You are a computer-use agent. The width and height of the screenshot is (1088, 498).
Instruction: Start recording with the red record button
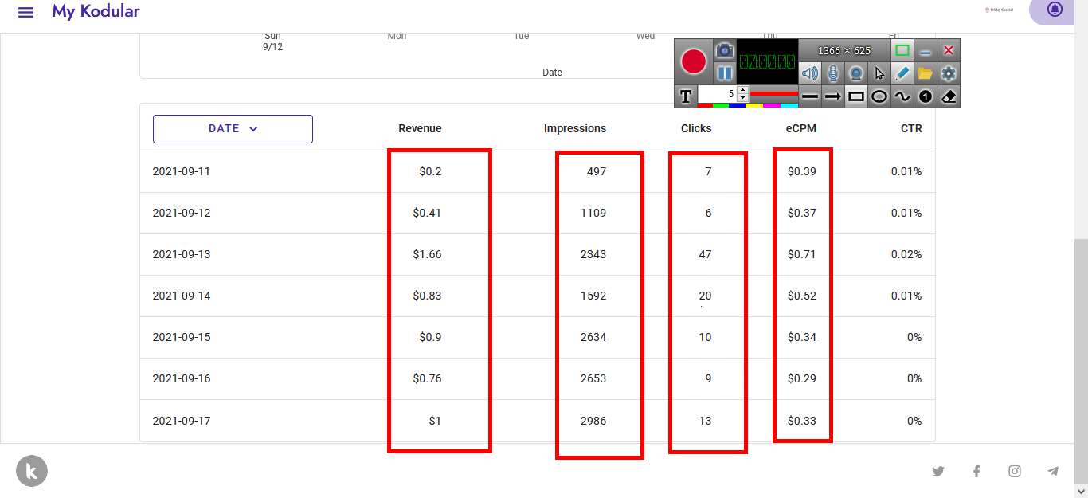pyautogui.click(x=694, y=61)
